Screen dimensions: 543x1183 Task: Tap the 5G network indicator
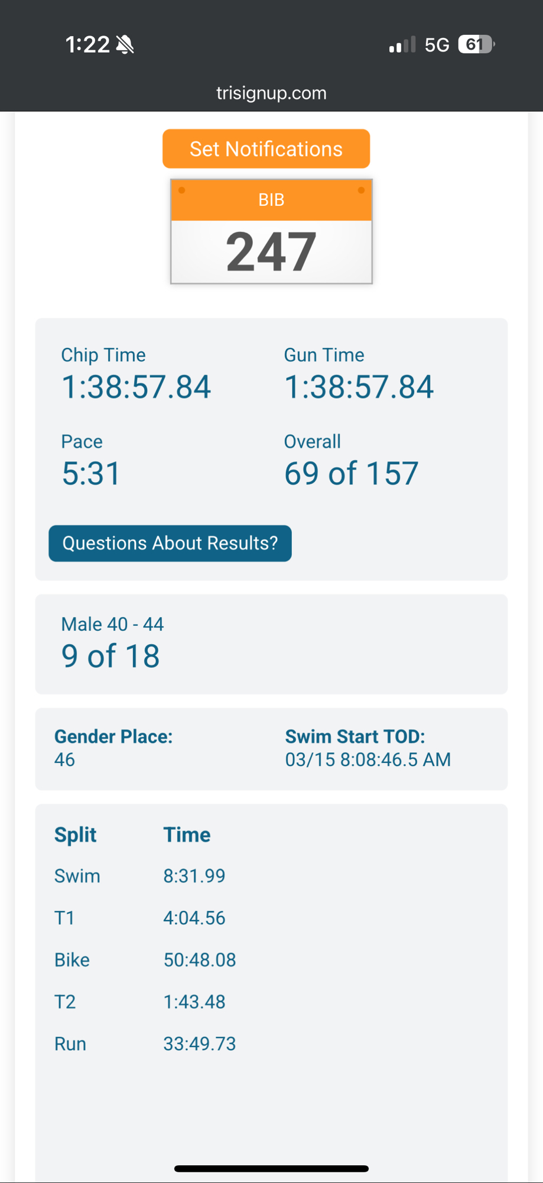437,45
